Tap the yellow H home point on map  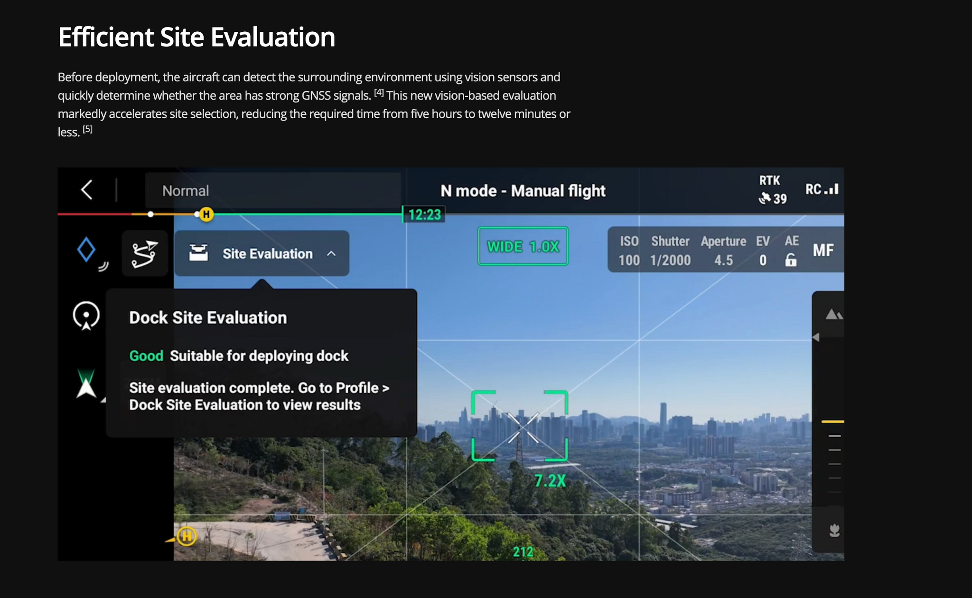(x=187, y=537)
